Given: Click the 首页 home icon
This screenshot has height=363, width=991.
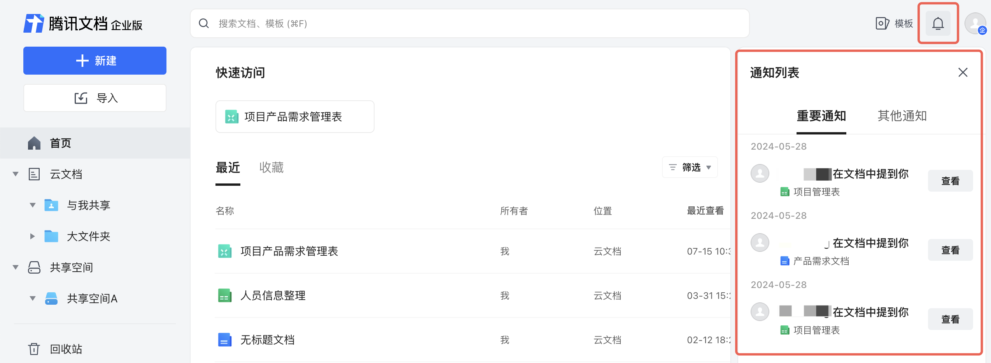Looking at the screenshot, I should click(x=34, y=143).
